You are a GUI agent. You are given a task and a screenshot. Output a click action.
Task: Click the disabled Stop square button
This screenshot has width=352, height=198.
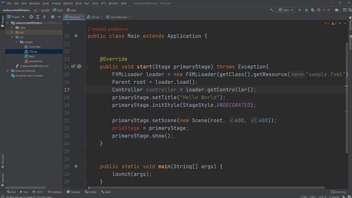coord(329,10)
